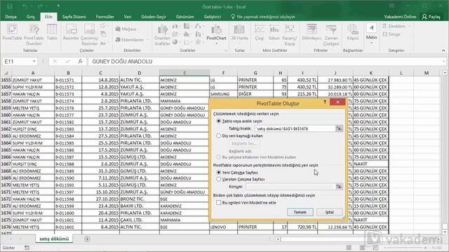Expand the PivotChart dropdown arrow
449x252 pixels.
[x=216, y=43]
